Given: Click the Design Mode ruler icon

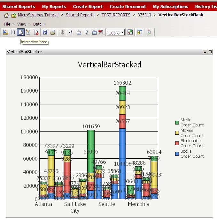Looking at the screenshot, I should pyautogui.click(x=5, y=32).
